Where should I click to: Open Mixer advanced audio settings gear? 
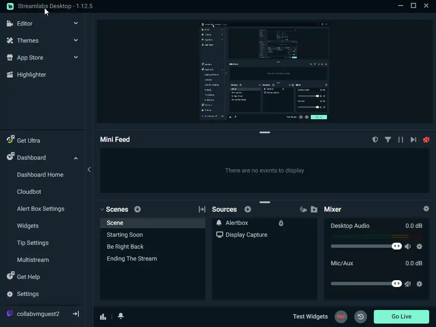426,209
